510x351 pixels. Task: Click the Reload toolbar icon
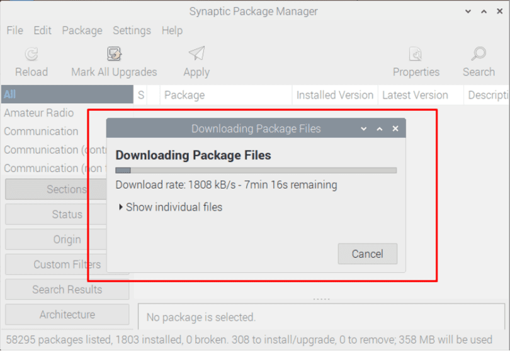pos(31,54)
